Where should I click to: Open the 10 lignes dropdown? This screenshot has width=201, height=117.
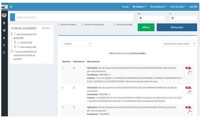77,44
